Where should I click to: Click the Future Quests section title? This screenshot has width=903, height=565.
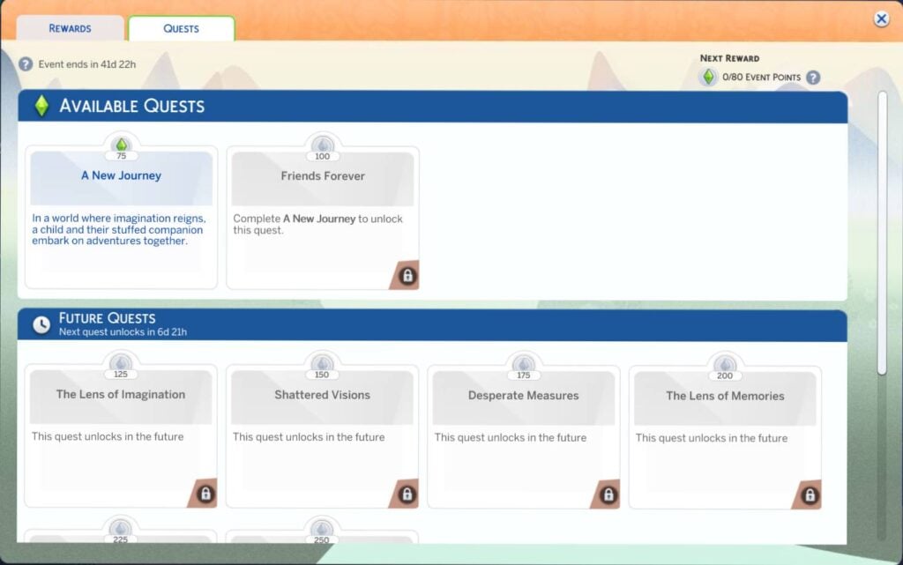point(107,318)
